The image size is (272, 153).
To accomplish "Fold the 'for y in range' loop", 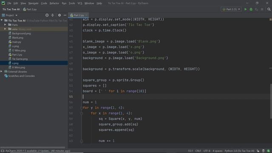I will click(81, 108).
